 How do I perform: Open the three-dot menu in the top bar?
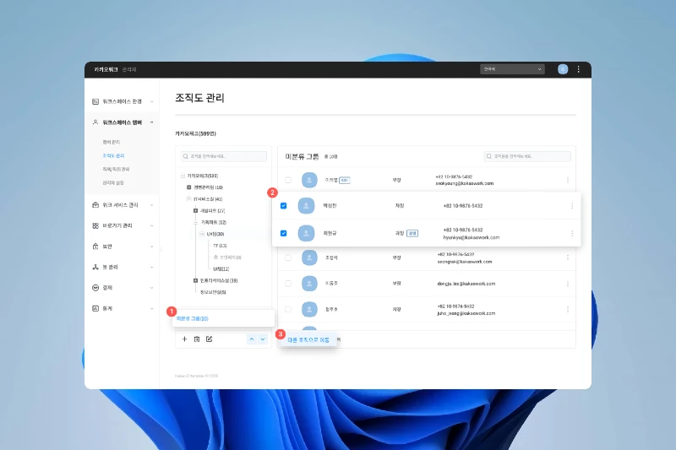point(578,69)
